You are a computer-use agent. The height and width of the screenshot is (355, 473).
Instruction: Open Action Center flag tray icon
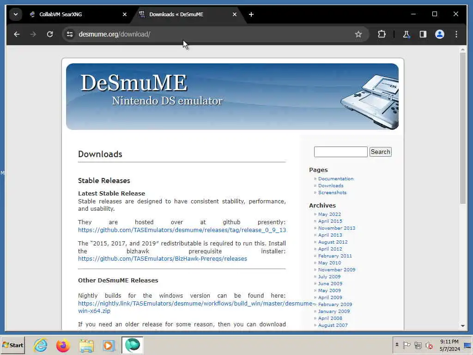[x=406, y=345]
